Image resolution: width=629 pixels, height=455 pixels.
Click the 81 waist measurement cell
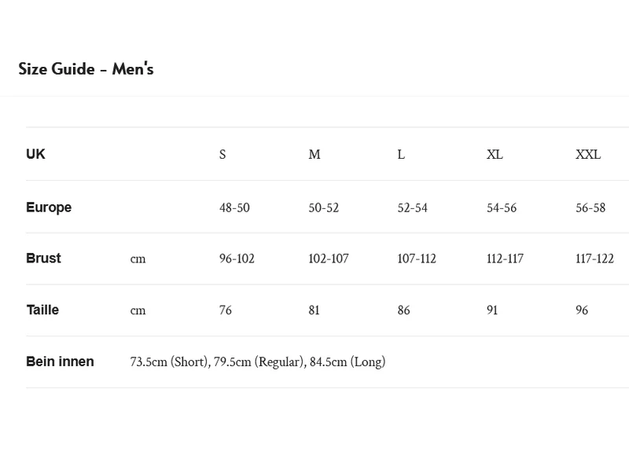[314, 310]
